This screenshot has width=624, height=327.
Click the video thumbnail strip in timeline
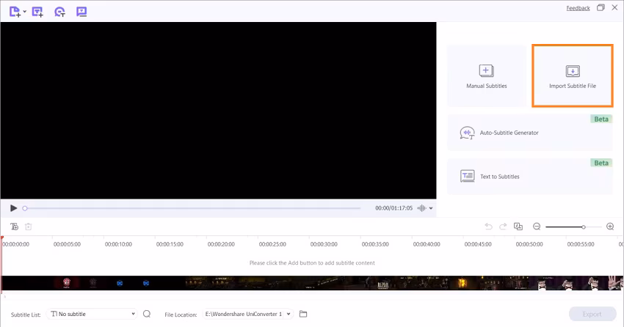point(313,283)
